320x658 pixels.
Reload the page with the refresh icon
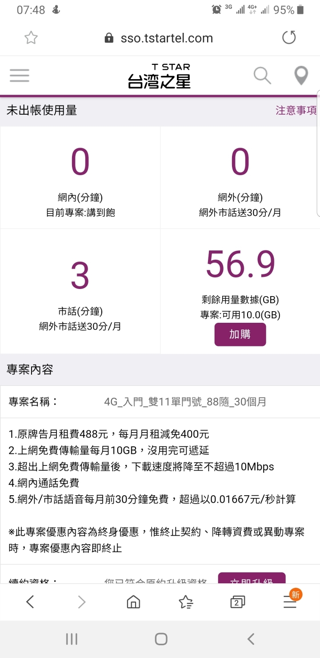[289, 38]
